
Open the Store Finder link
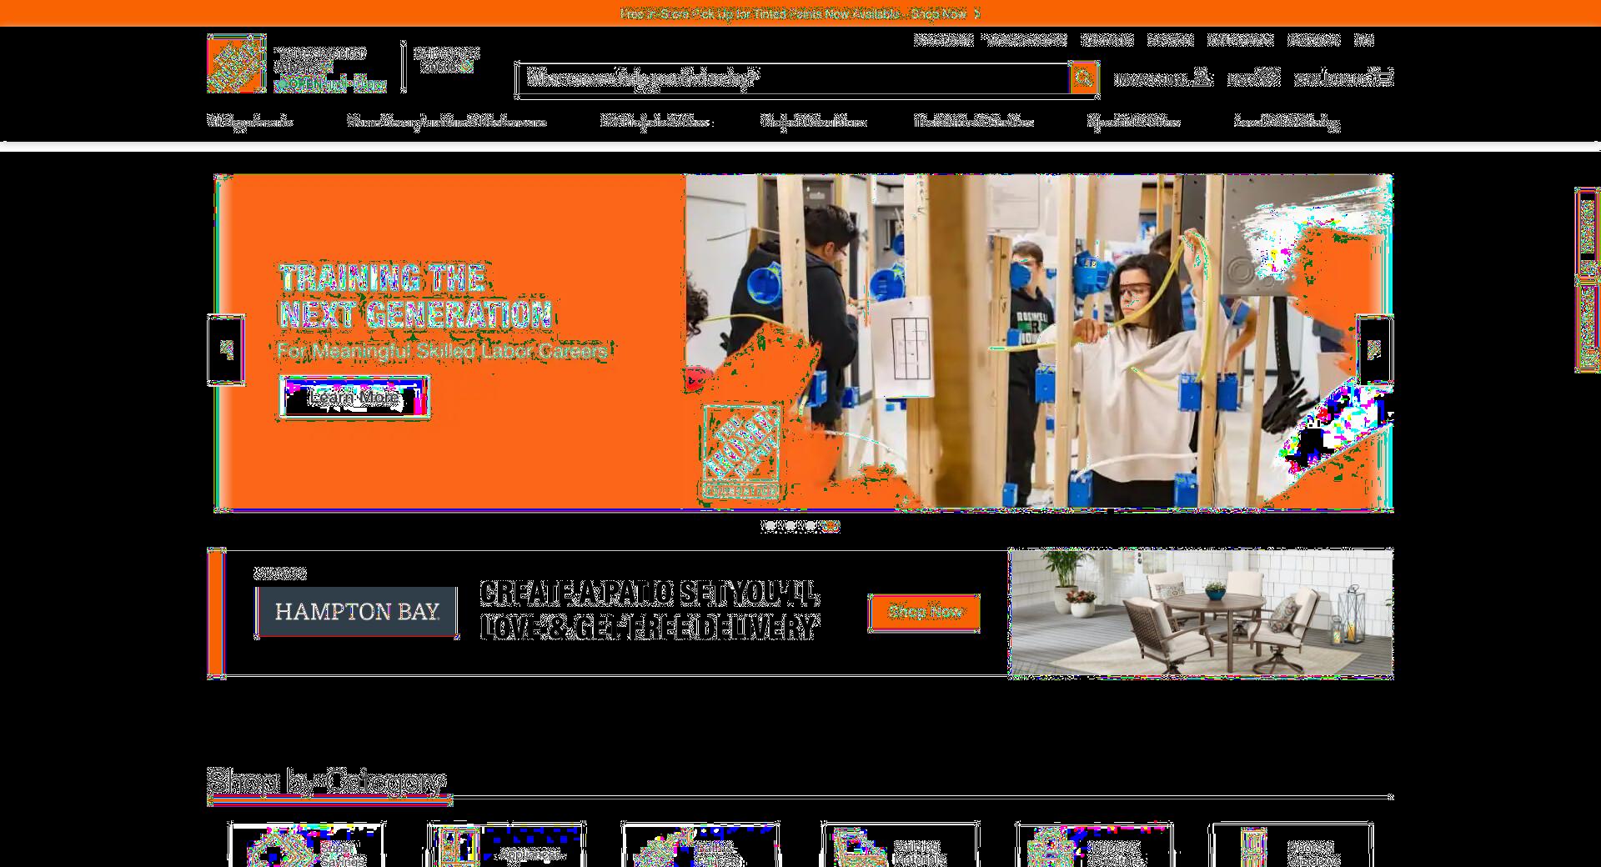(943, 40)
